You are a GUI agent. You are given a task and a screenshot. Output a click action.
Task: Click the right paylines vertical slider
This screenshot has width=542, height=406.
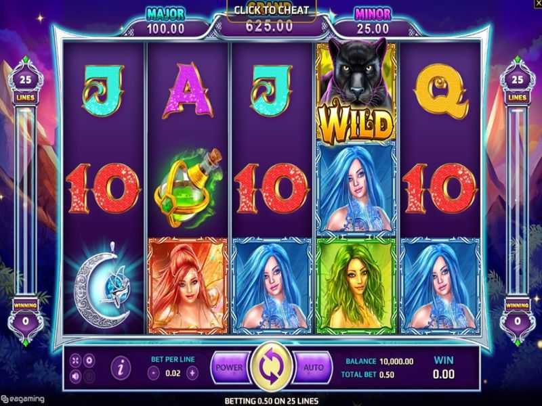pyautogui.click(x=517, y=201)
